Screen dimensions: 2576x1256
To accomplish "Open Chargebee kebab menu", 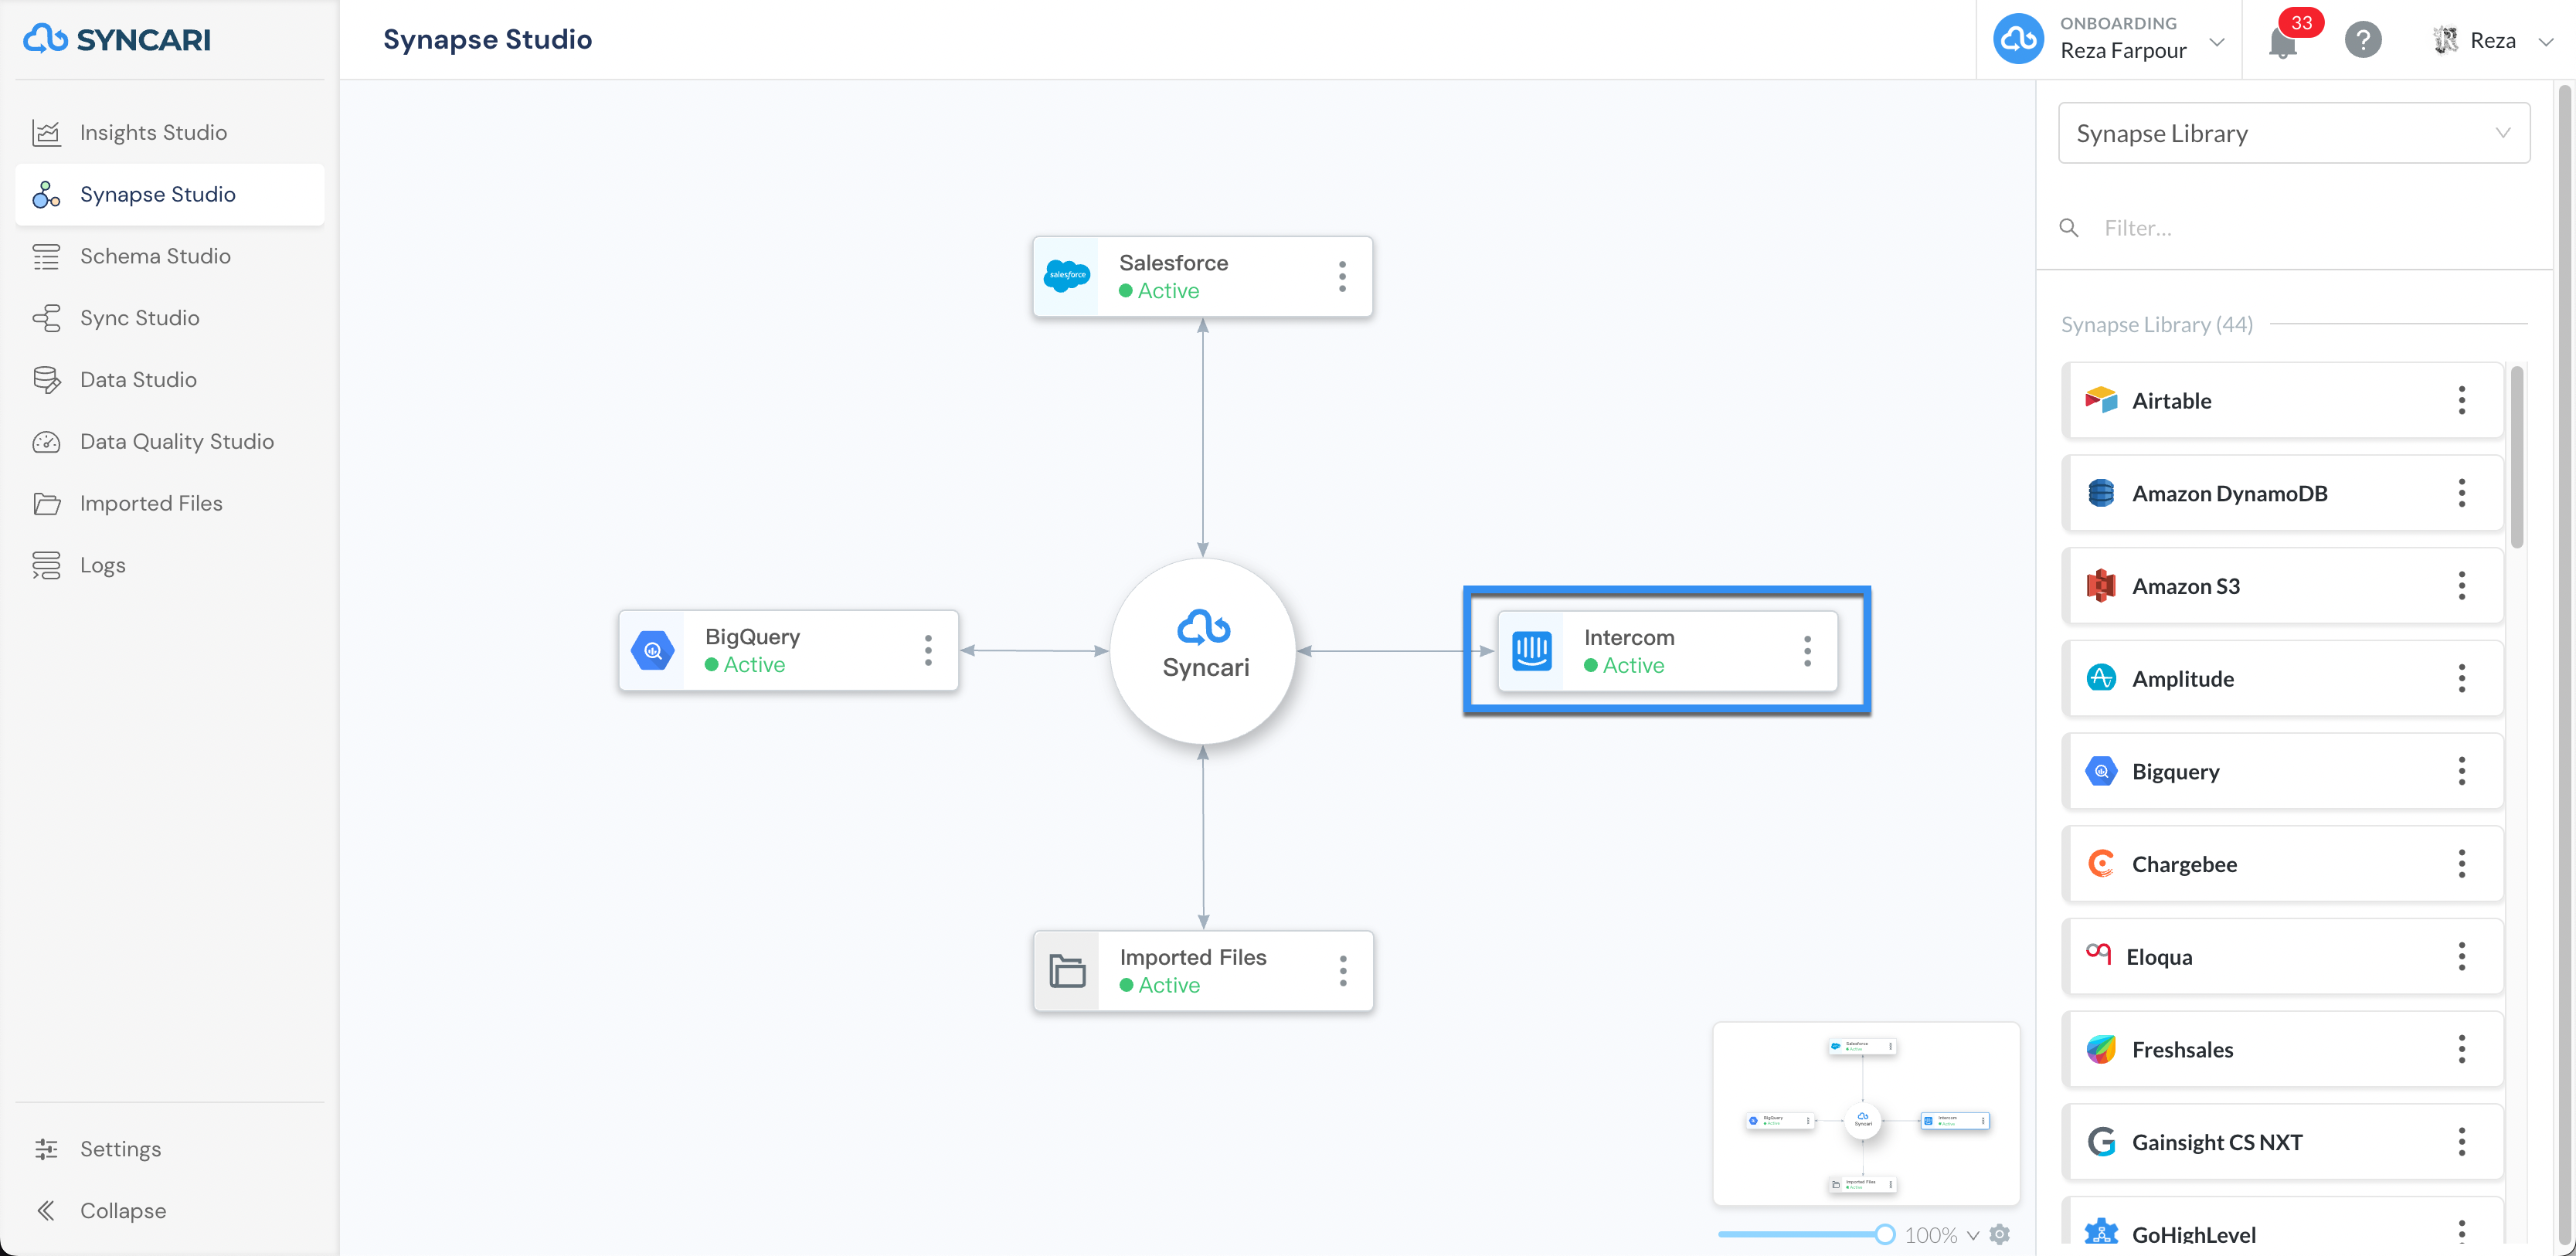I will pos(2462,864).
